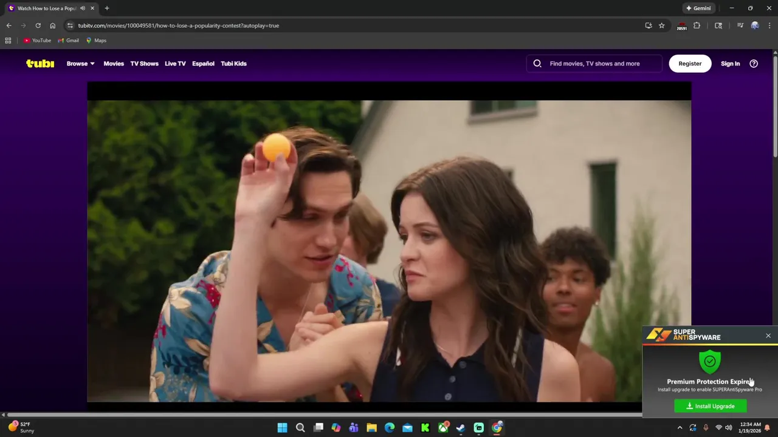This screenshot has width=778, height=437.
Task: Open Steam from the taskbar
Action: [461, 428]
